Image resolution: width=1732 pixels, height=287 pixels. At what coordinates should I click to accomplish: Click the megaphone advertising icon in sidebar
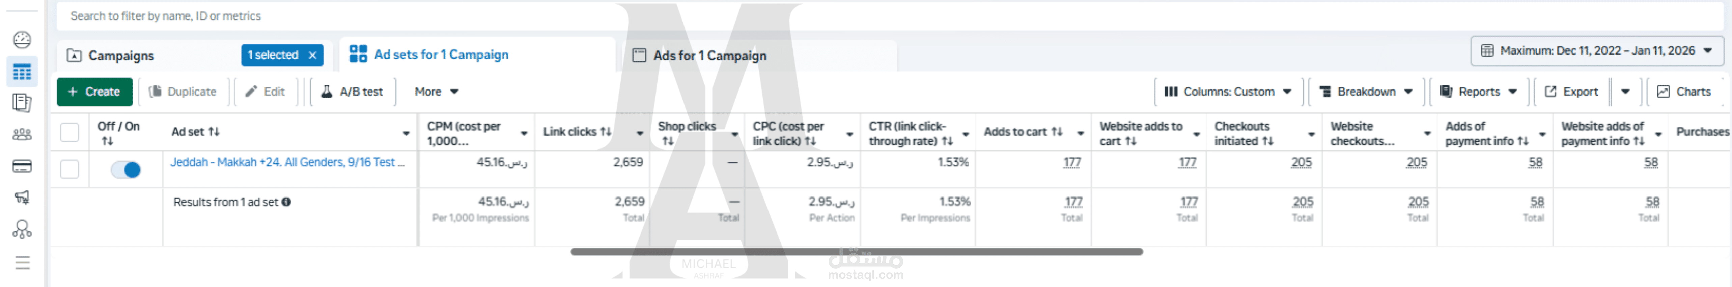[x=22, y=197]
